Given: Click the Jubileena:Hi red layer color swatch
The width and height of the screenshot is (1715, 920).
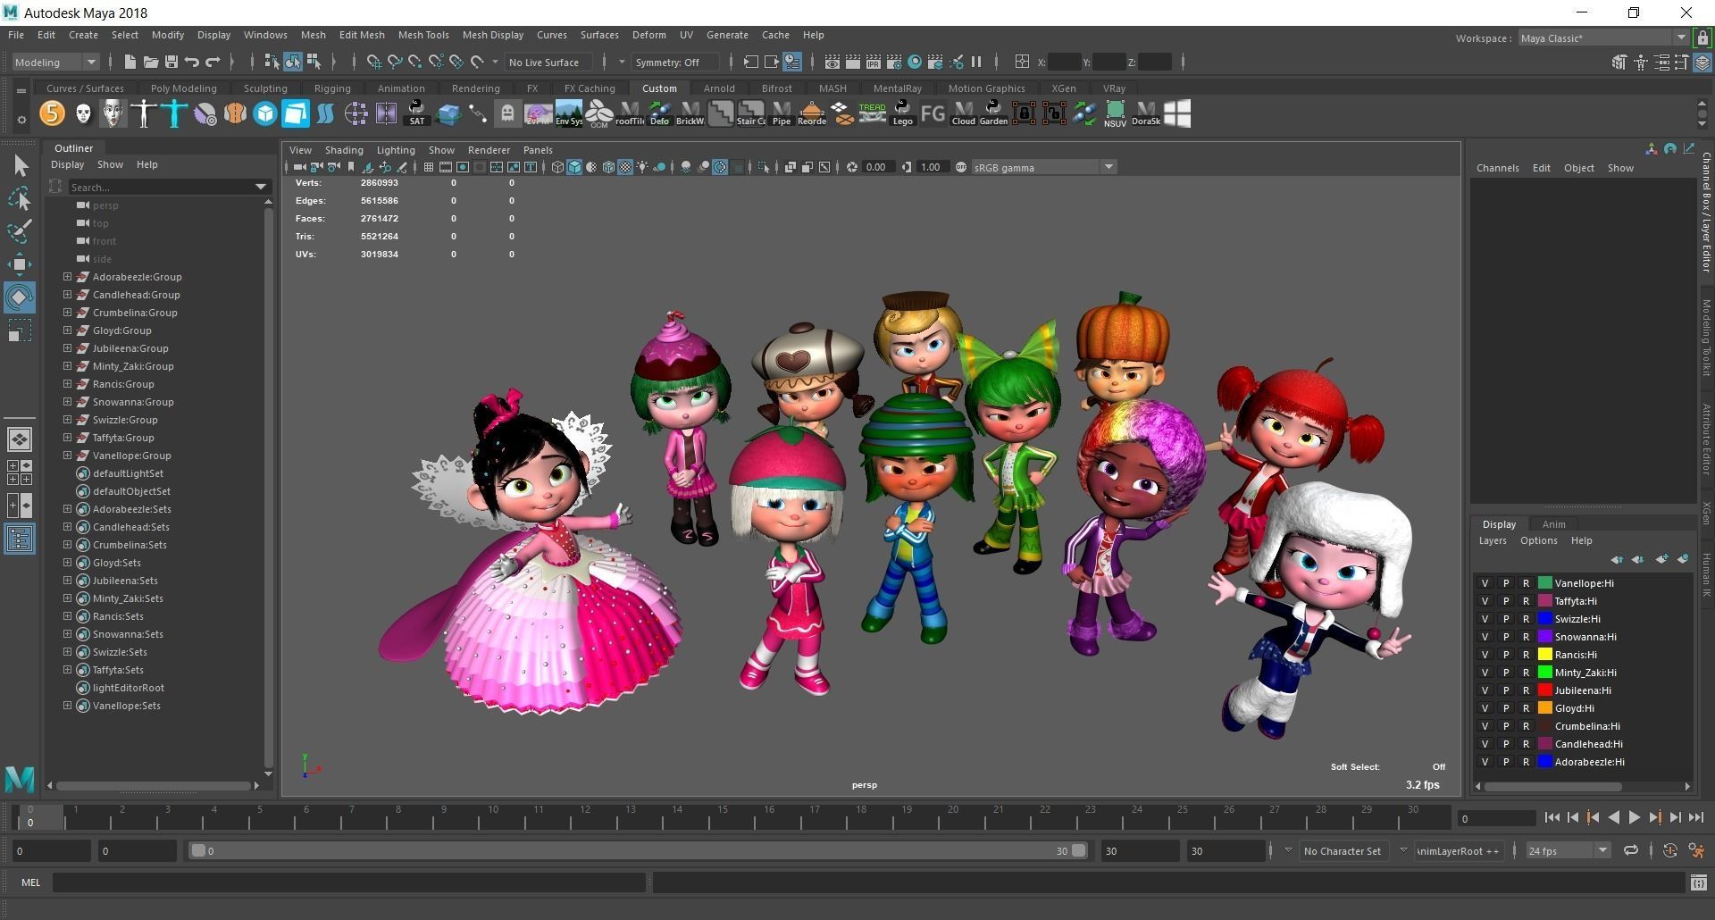Looking at the screenshot, I should [x=1544, y=690].
